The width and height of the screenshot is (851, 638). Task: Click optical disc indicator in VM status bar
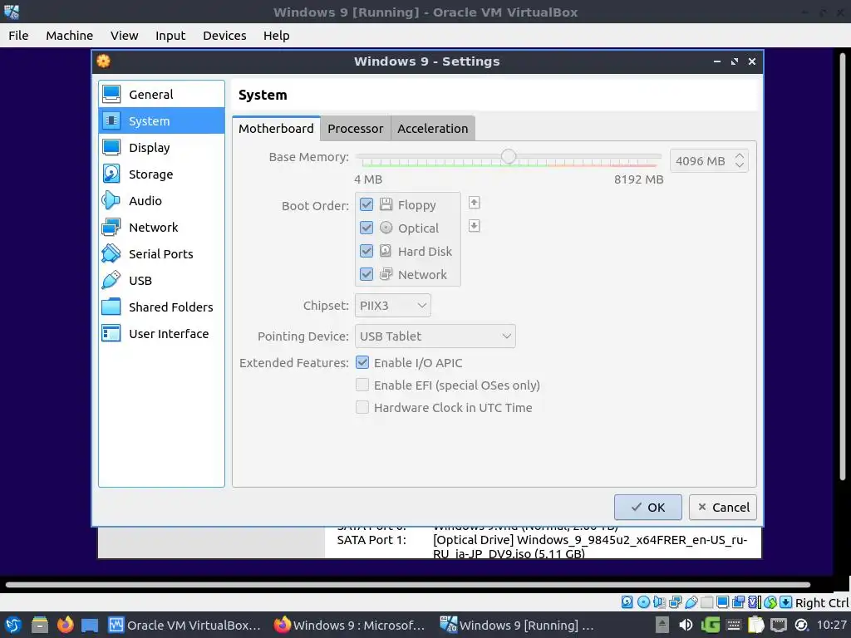tap(643, 602)
